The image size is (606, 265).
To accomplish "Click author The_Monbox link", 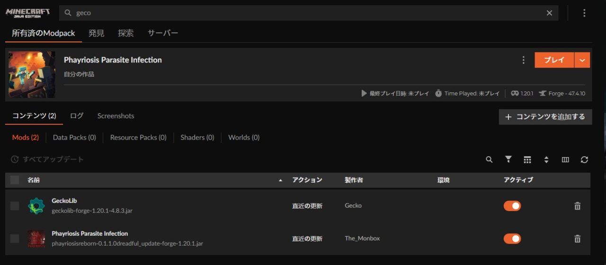I will point(362,238).
